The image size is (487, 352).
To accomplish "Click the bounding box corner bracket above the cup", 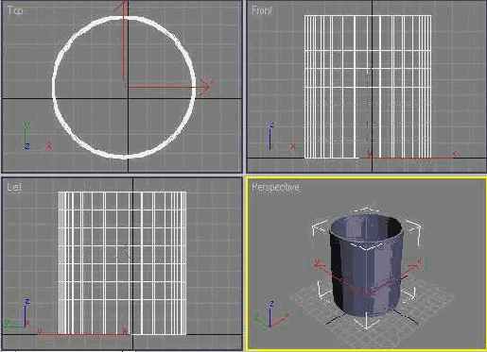I will tap(365, 210).
